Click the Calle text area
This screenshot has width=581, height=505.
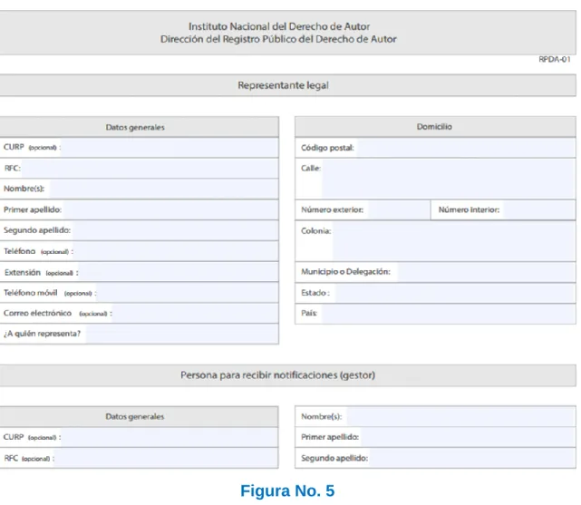(449, 179)
